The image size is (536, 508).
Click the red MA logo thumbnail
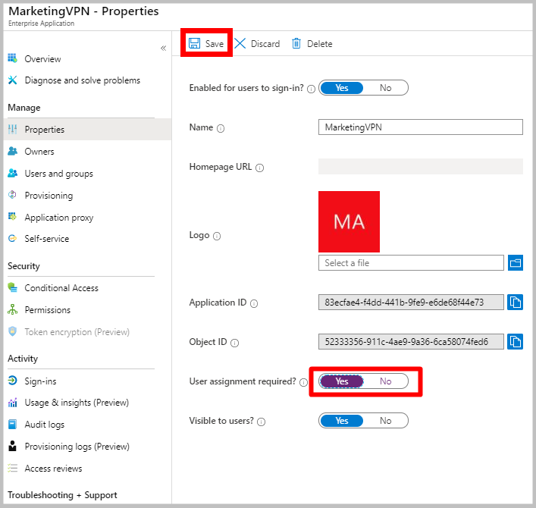(349, 221)
